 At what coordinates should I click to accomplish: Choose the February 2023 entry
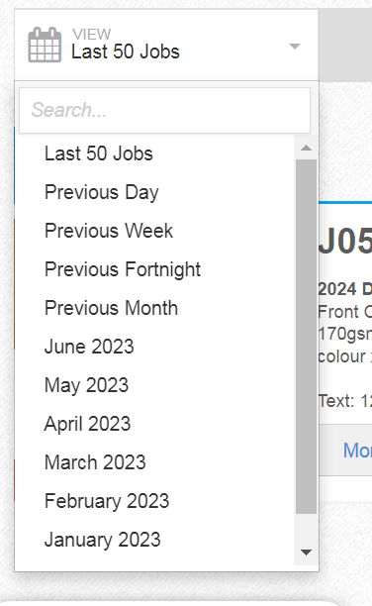point(155,501)
